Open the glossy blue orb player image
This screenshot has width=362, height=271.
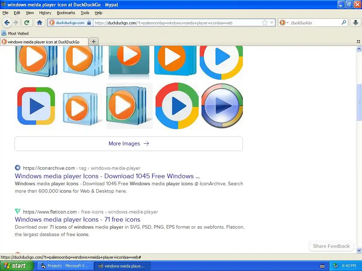222,106
